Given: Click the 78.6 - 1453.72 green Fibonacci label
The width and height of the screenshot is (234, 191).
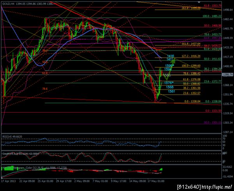Looking at the screenshot, I should tap(213, 34).
